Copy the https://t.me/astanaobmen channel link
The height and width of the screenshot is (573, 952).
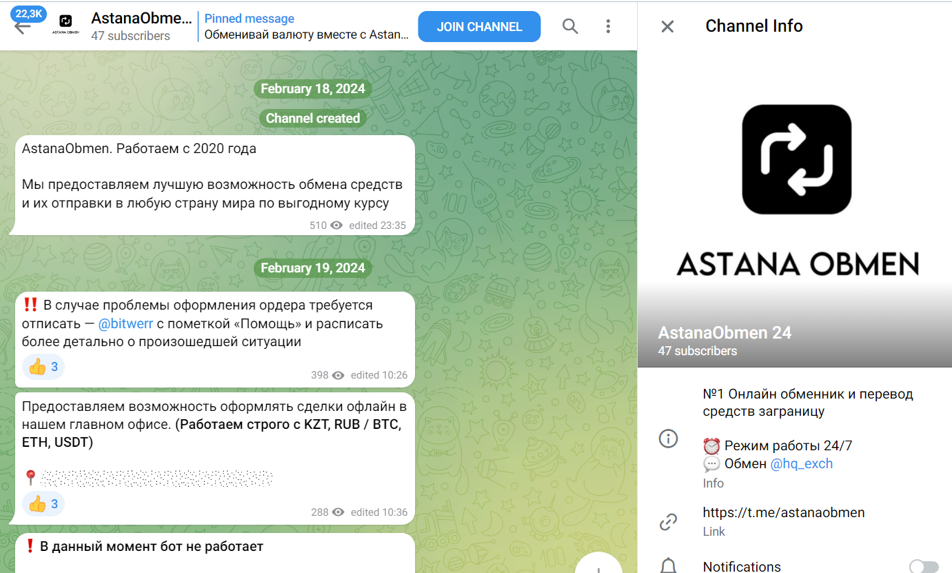[x=784, y=512]
